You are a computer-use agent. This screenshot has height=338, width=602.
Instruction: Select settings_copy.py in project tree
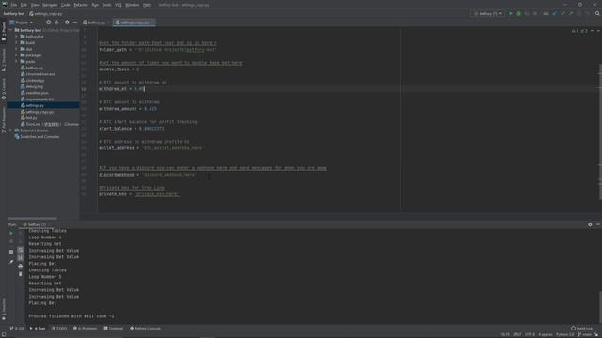40,112
